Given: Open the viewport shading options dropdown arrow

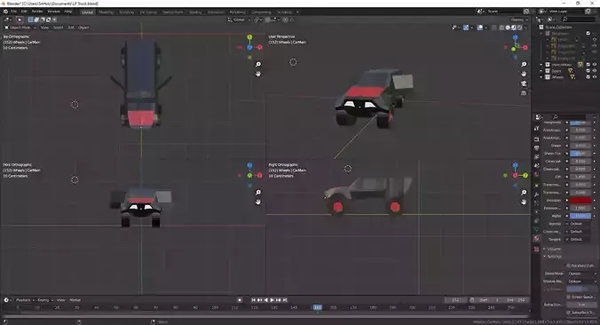Looking at the screenshot, I should [525, 28].
